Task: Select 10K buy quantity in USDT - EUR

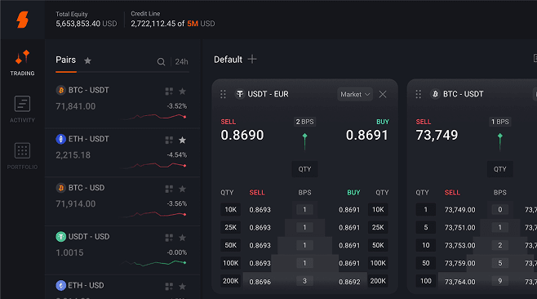Action: click(x=378, y=209)
